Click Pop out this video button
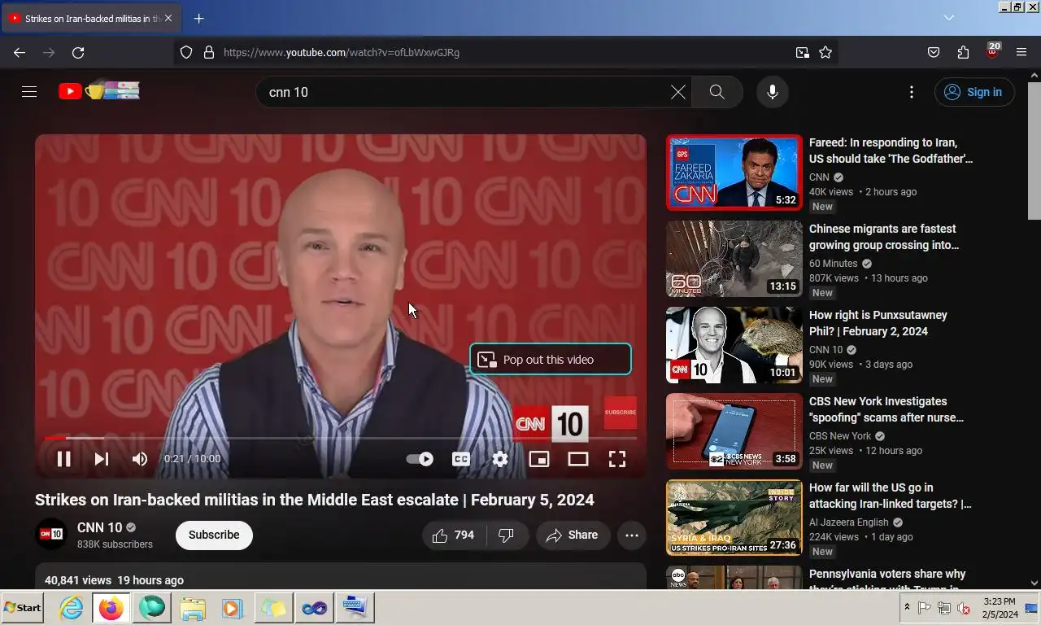The image size is (1041, 625). 551,360
